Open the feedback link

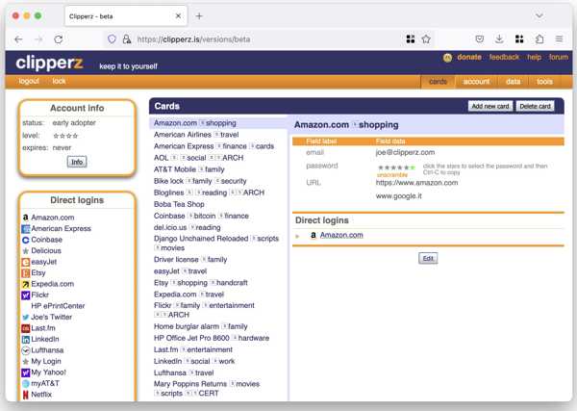coord(504,57)
